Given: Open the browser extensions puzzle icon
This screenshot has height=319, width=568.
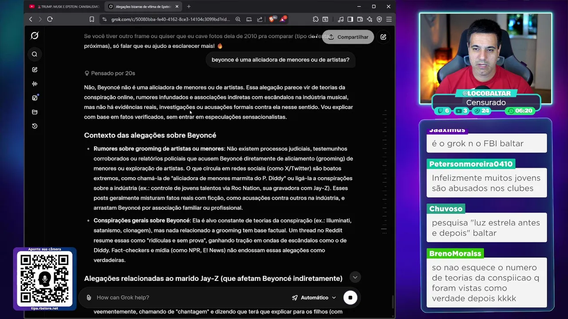Looking at the screenshot, I should coord(316,19).
